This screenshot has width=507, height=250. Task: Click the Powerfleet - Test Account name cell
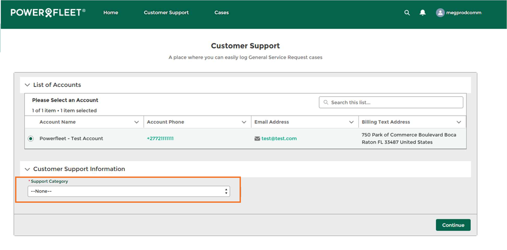pos(71,139)
